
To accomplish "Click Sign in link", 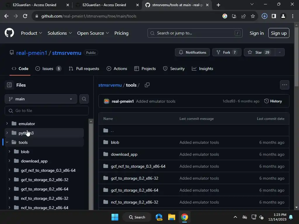I will 257,33.
